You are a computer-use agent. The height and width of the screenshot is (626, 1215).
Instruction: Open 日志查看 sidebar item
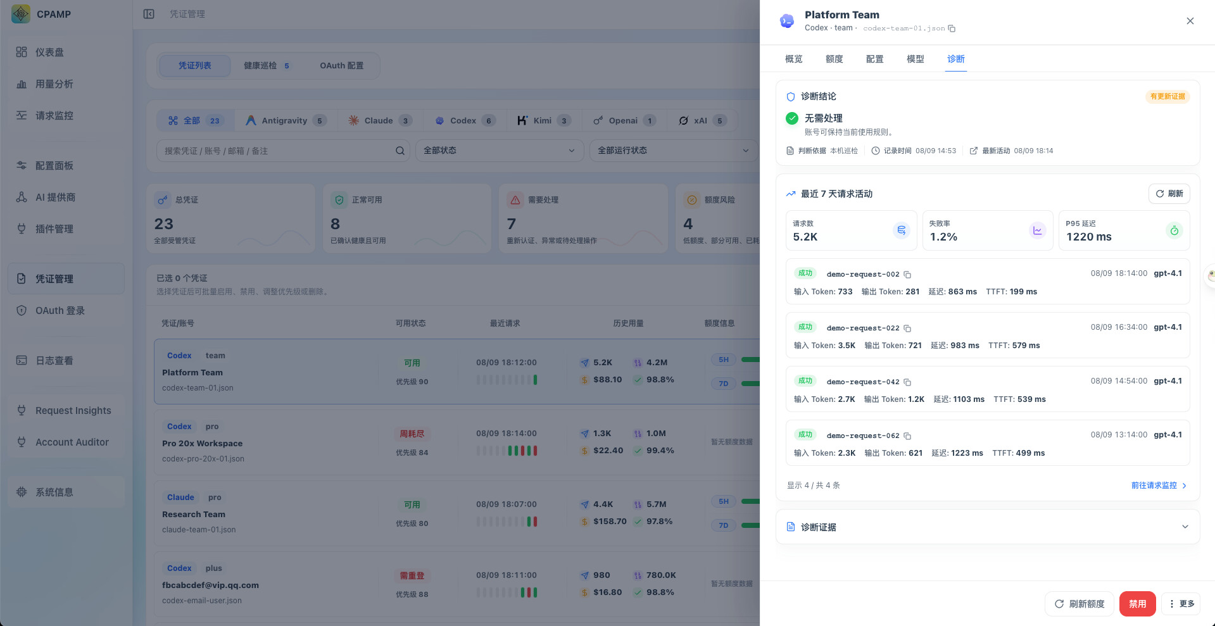pos(66,360)
